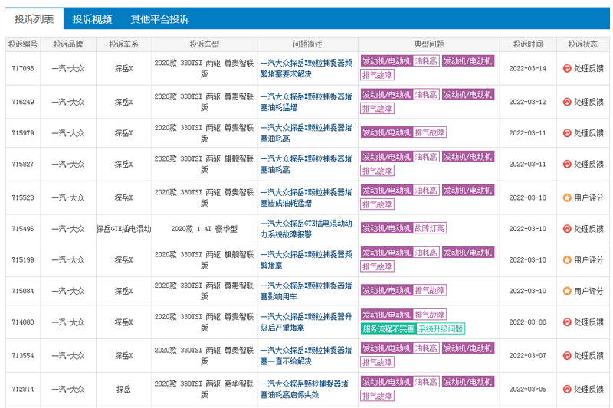Click the 探岳GTE插电混动 series cell
Viewport: 613px width, 408px height.
pos(123,229)
